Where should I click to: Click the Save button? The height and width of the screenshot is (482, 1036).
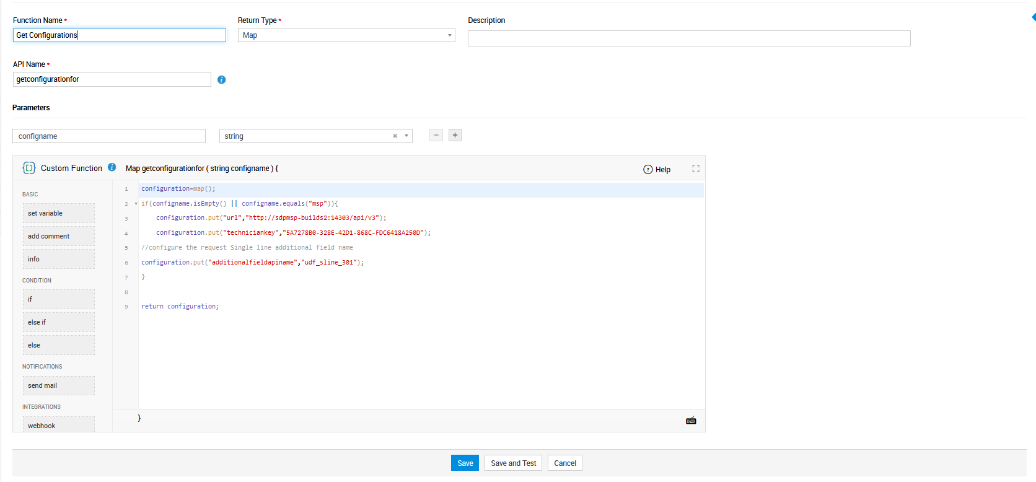click(x=465, y=463)
